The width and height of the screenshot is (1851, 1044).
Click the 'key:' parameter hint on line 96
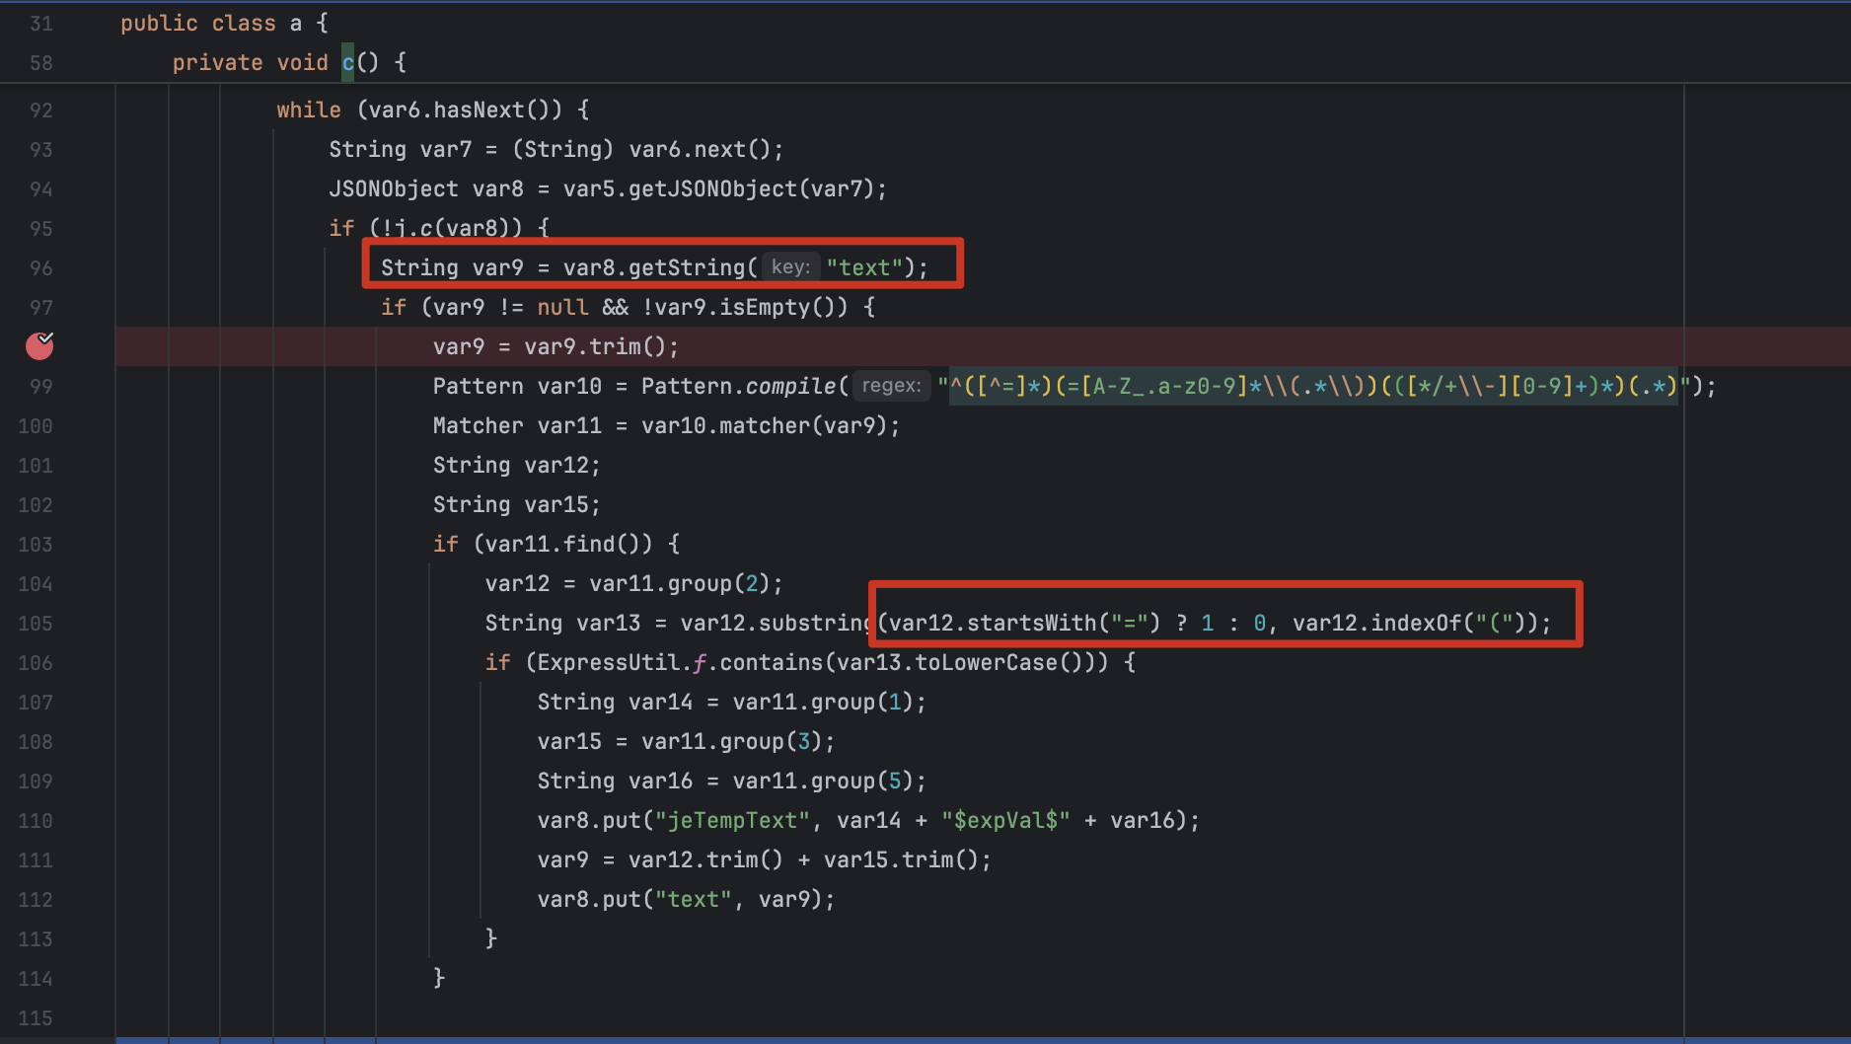tap(790, 267)
